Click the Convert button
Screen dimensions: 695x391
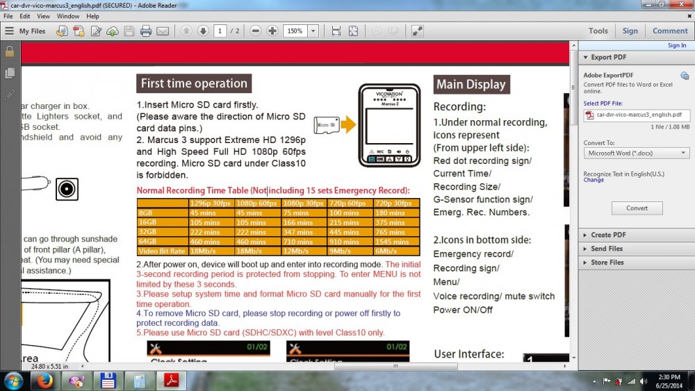click(x=637, y=208)
